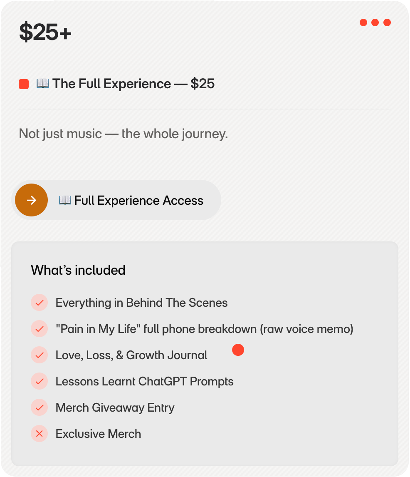410x477 pixels.
Task: Open the three-dot options menu
Action: tap(375, 22)
